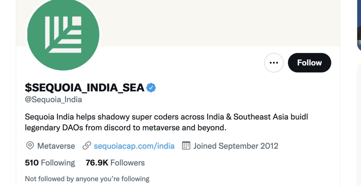
Task: Open the green Sequoia profile avatar
Action: [x=63, y=34]
